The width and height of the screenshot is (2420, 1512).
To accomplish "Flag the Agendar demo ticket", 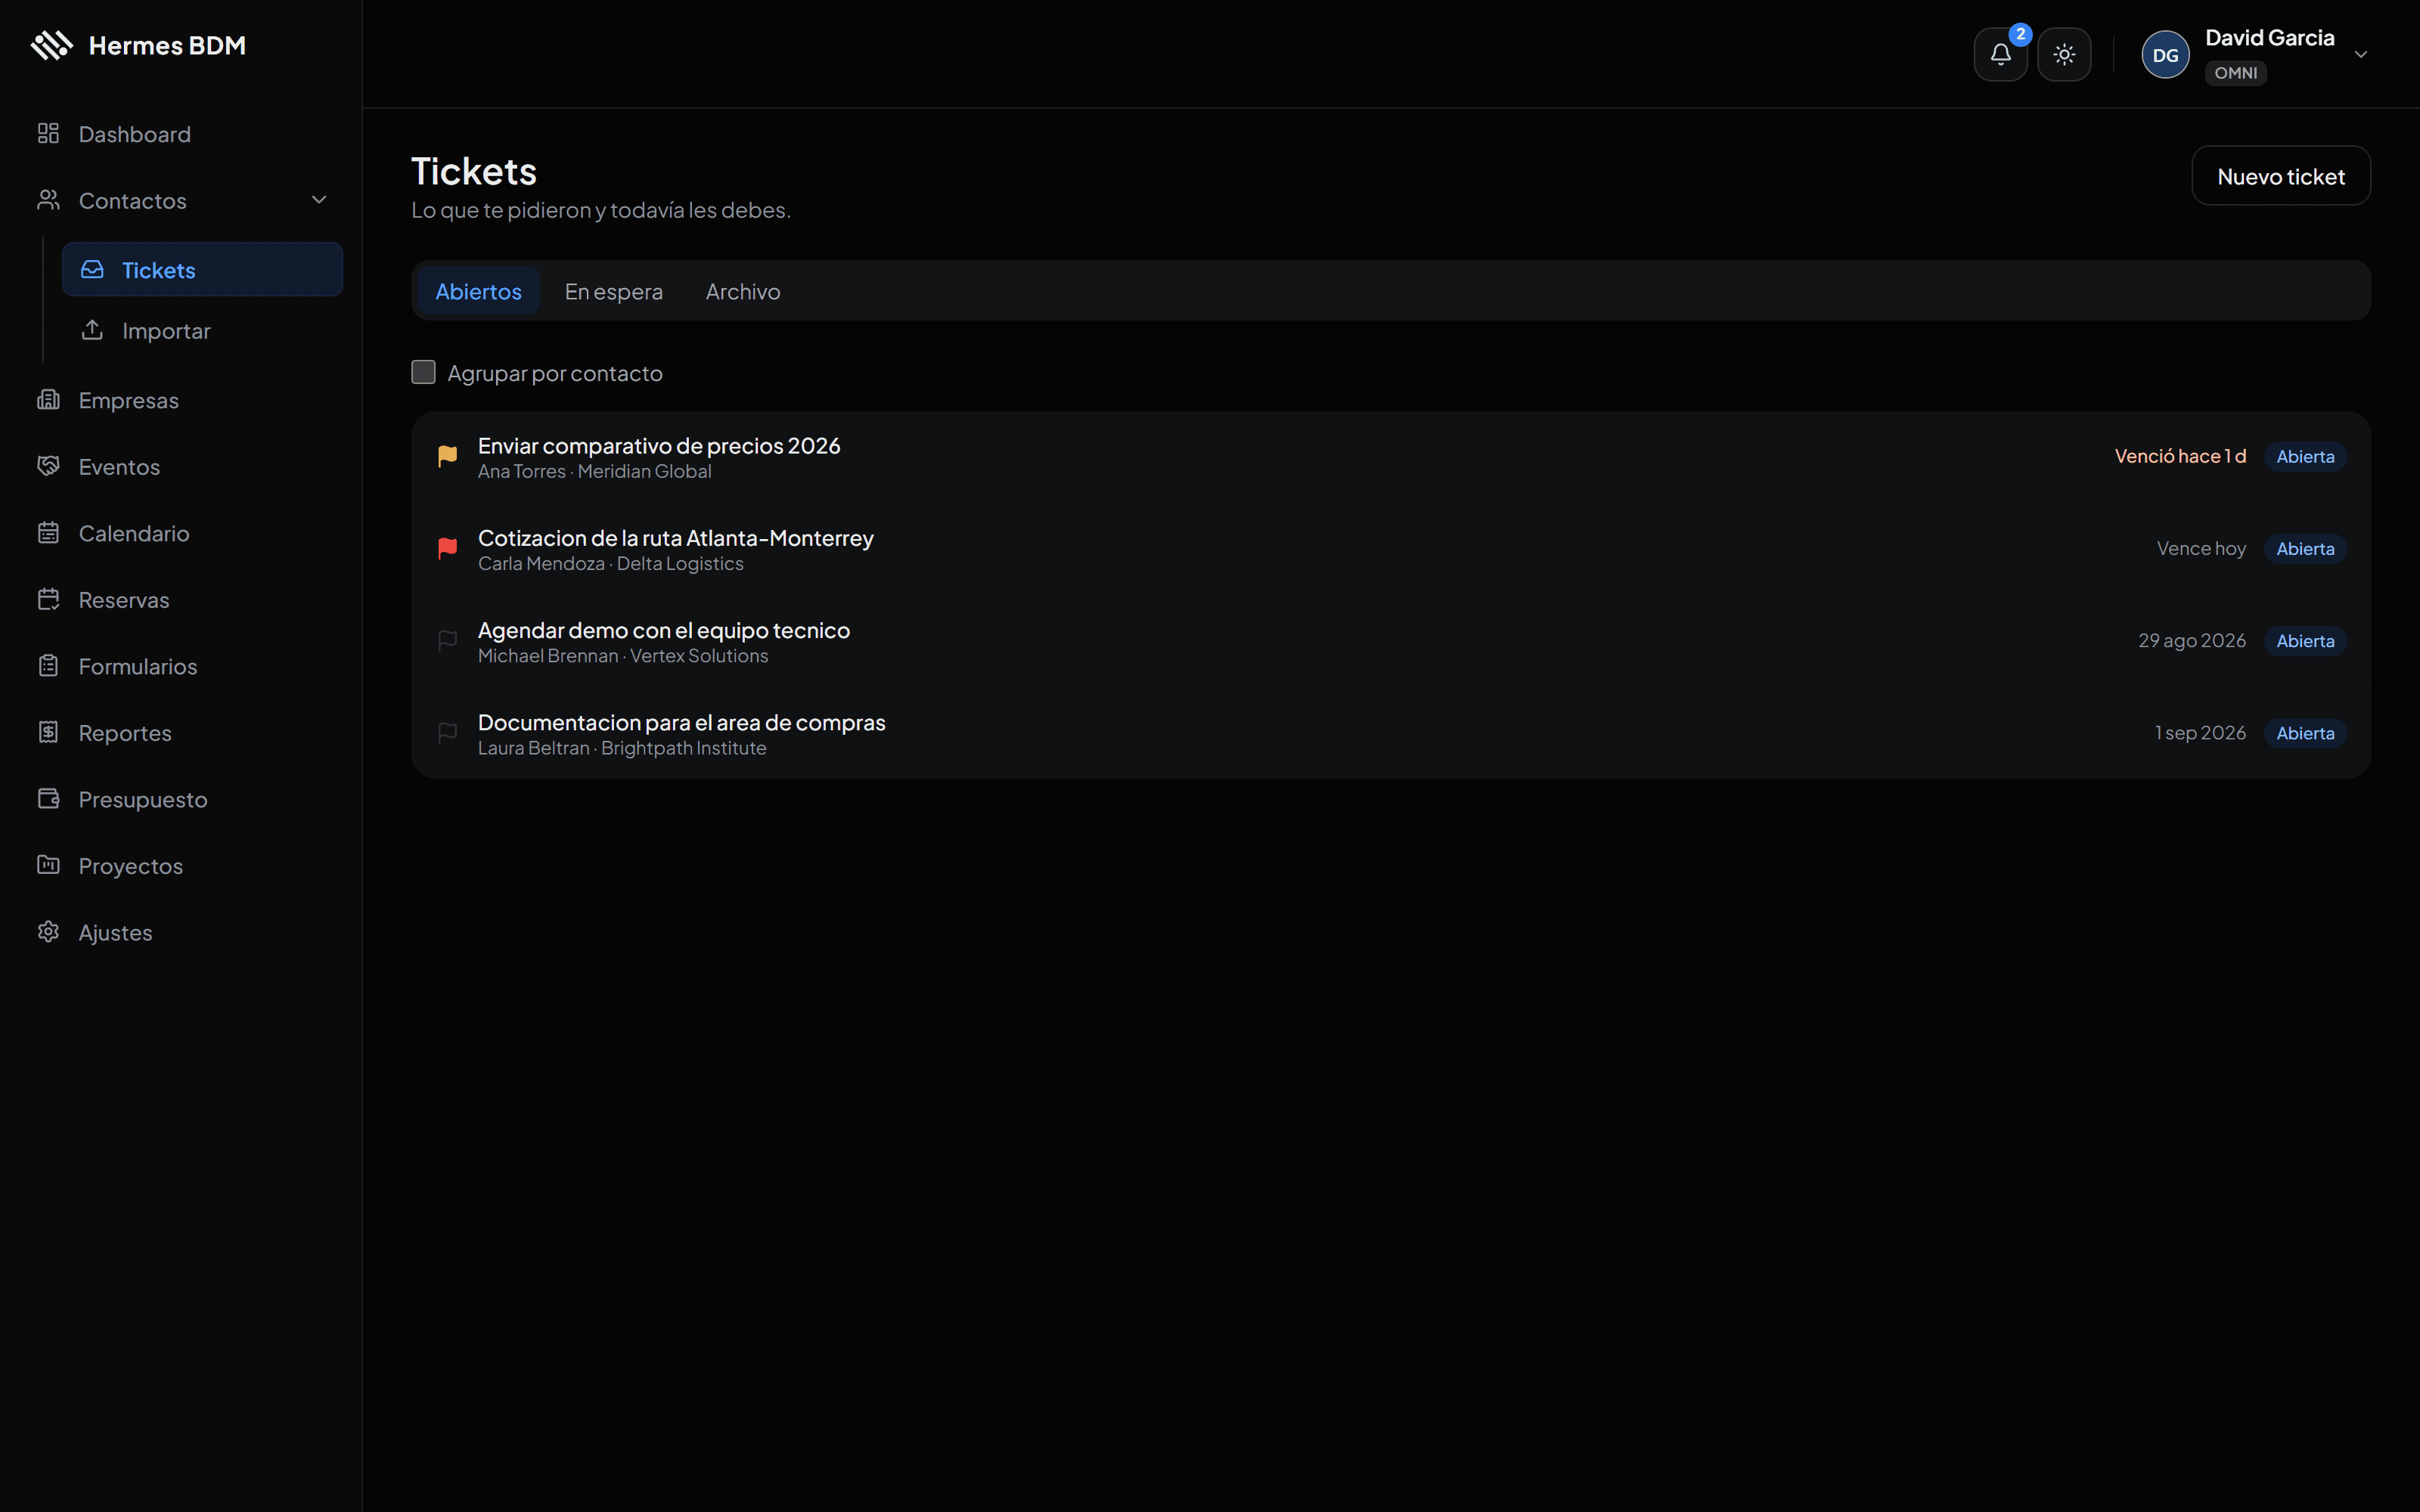I will click(447, 640).
